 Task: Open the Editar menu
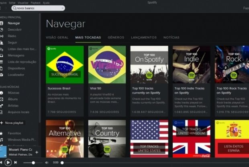(12, 3)
